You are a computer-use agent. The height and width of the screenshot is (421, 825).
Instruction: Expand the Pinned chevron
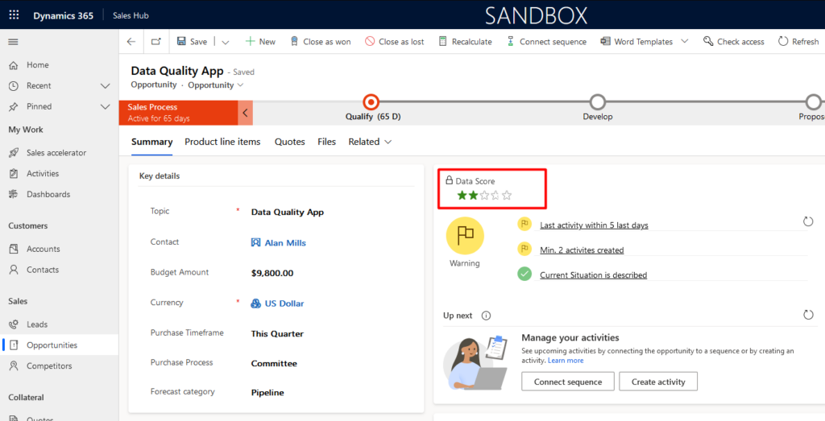tap(106, 107)
